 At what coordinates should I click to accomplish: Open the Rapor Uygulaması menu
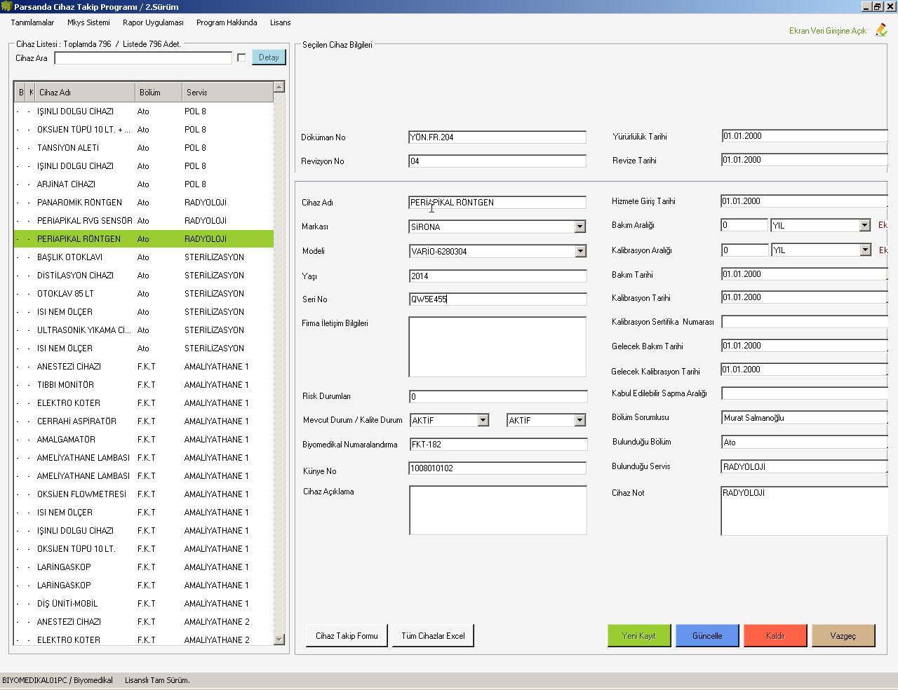[x=153, y=22]
